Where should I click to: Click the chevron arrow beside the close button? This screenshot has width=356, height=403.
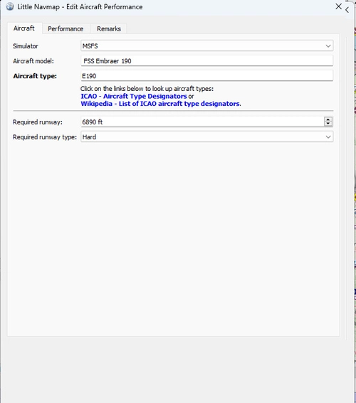coord(347,10)
